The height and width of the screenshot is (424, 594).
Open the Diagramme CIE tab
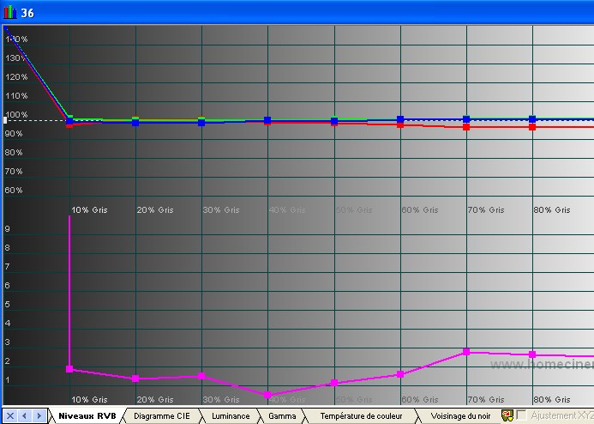pyautogui.click(x=162, y=416)
